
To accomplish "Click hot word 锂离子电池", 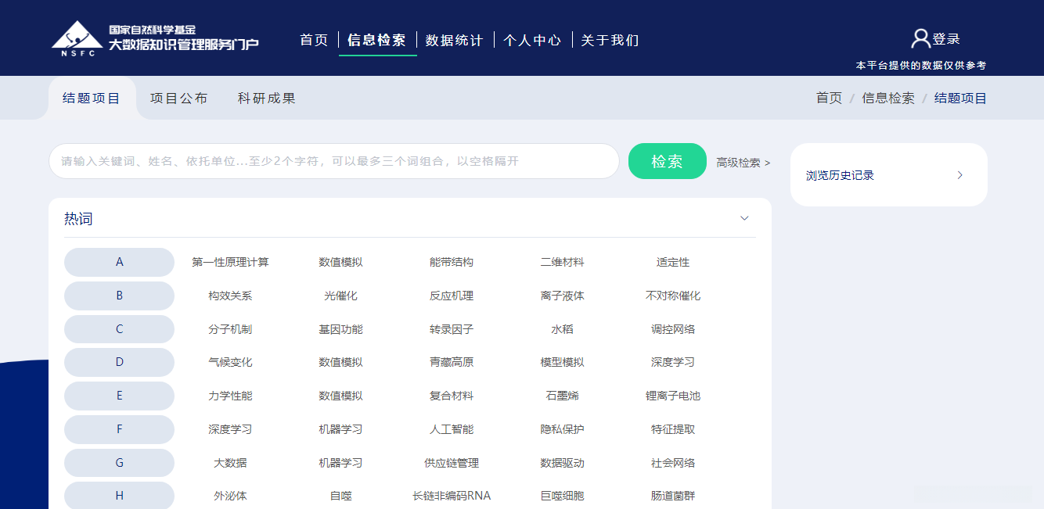I will [673, 396].
